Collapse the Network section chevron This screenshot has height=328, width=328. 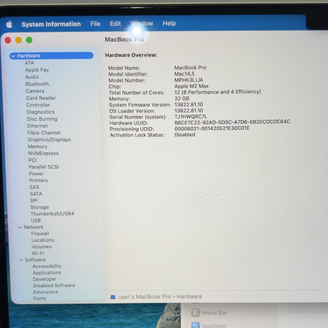pyautogui.click(x=20, y=227)
